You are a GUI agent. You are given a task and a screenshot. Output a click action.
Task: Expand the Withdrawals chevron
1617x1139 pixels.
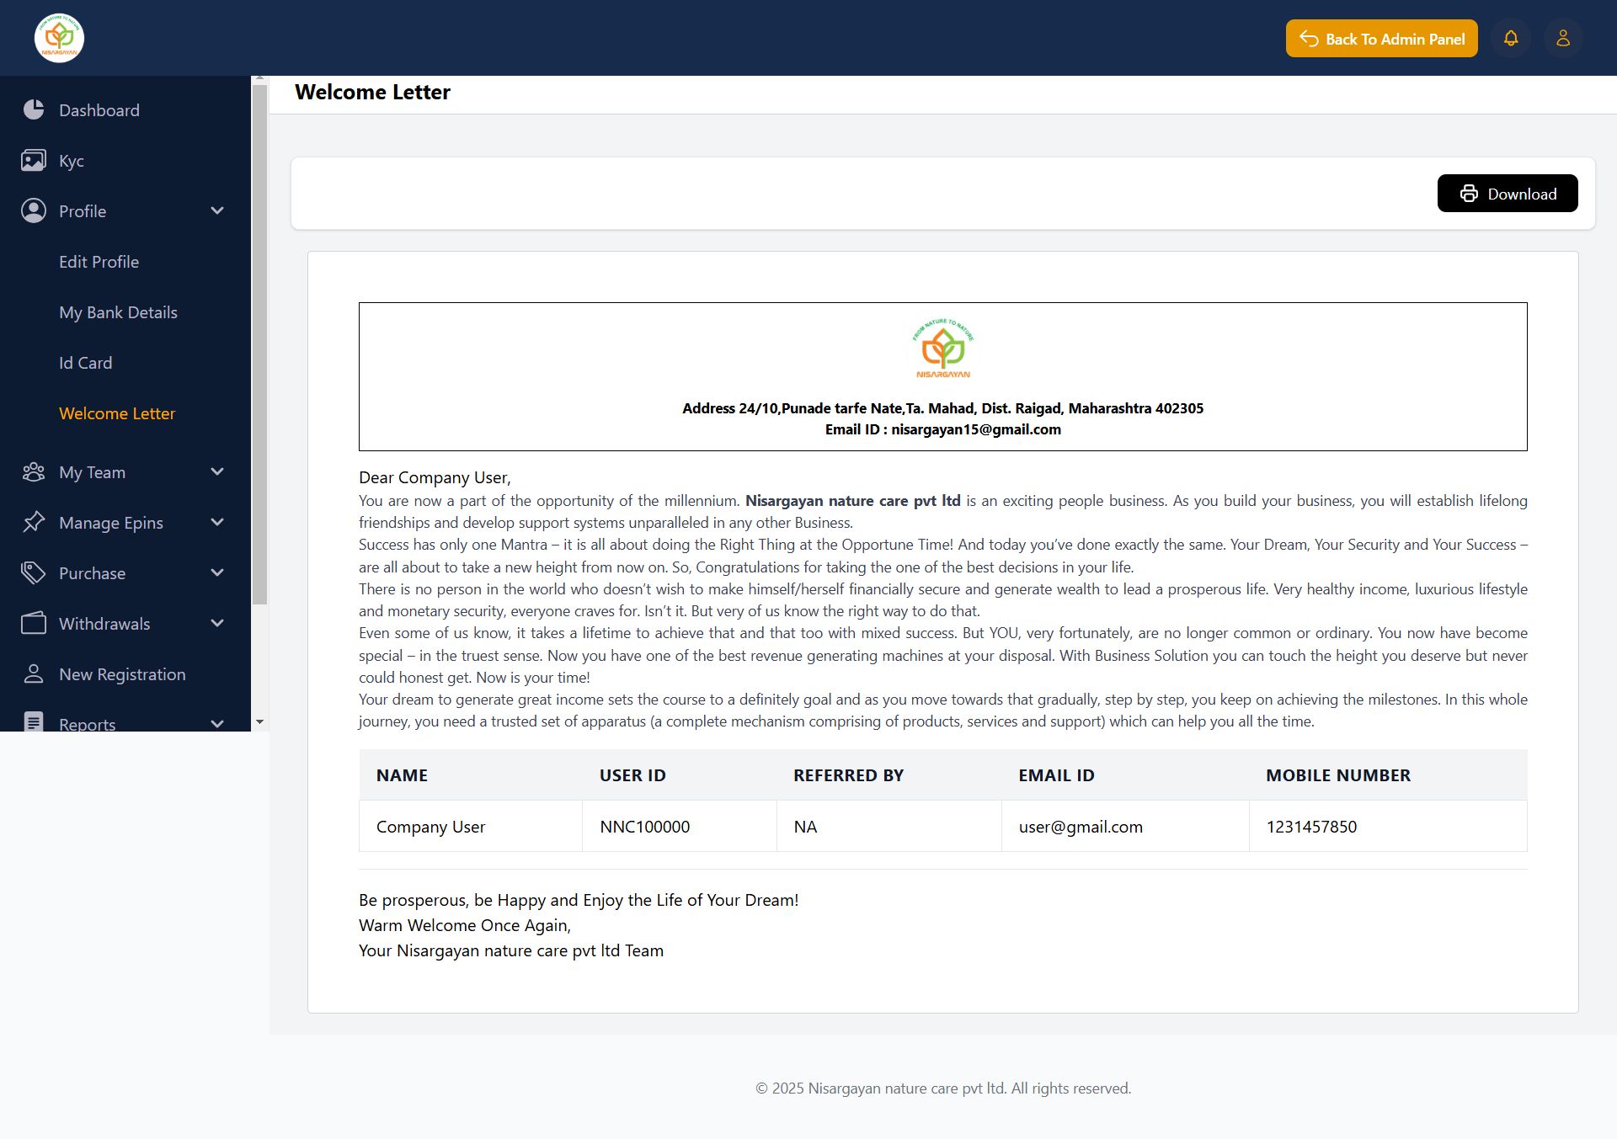[217, 623]
